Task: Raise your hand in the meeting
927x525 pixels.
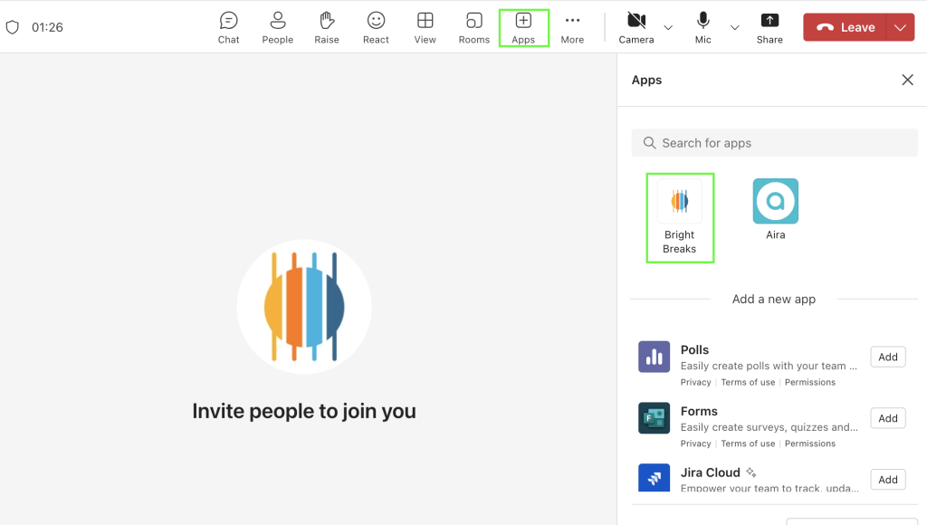Action: tap(327, 27)
